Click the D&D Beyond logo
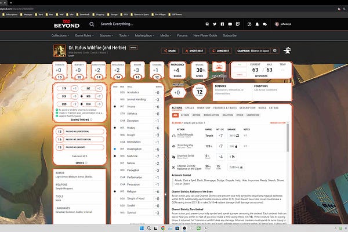 coord(67,24)
